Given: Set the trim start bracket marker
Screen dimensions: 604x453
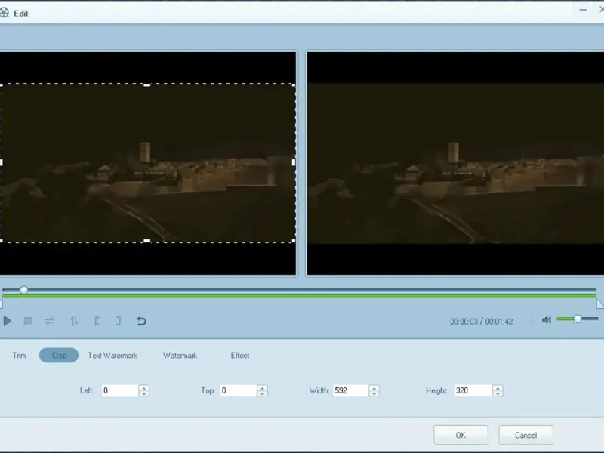Looking at the screenshot, I should [97, 321].
